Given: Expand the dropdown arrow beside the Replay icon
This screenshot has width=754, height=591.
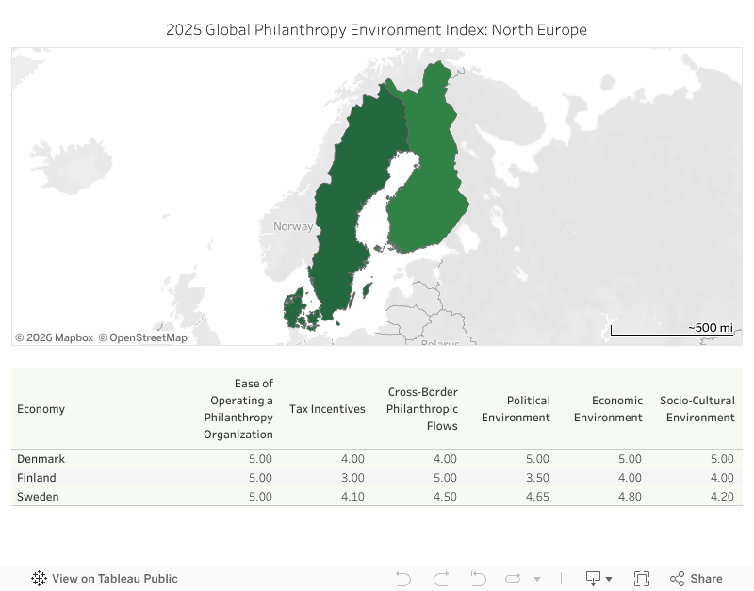Looking at the screenshot, I should (x=537, y=579).
